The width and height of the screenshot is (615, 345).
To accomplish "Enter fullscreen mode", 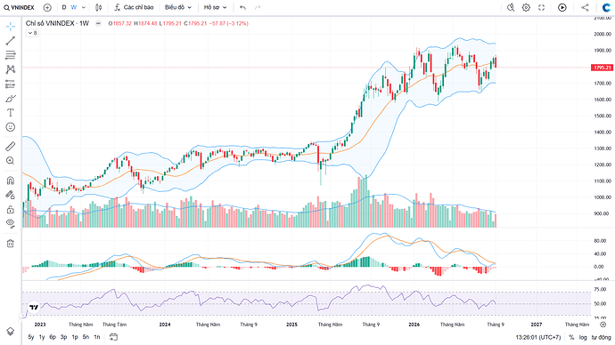I will point(542,7).
